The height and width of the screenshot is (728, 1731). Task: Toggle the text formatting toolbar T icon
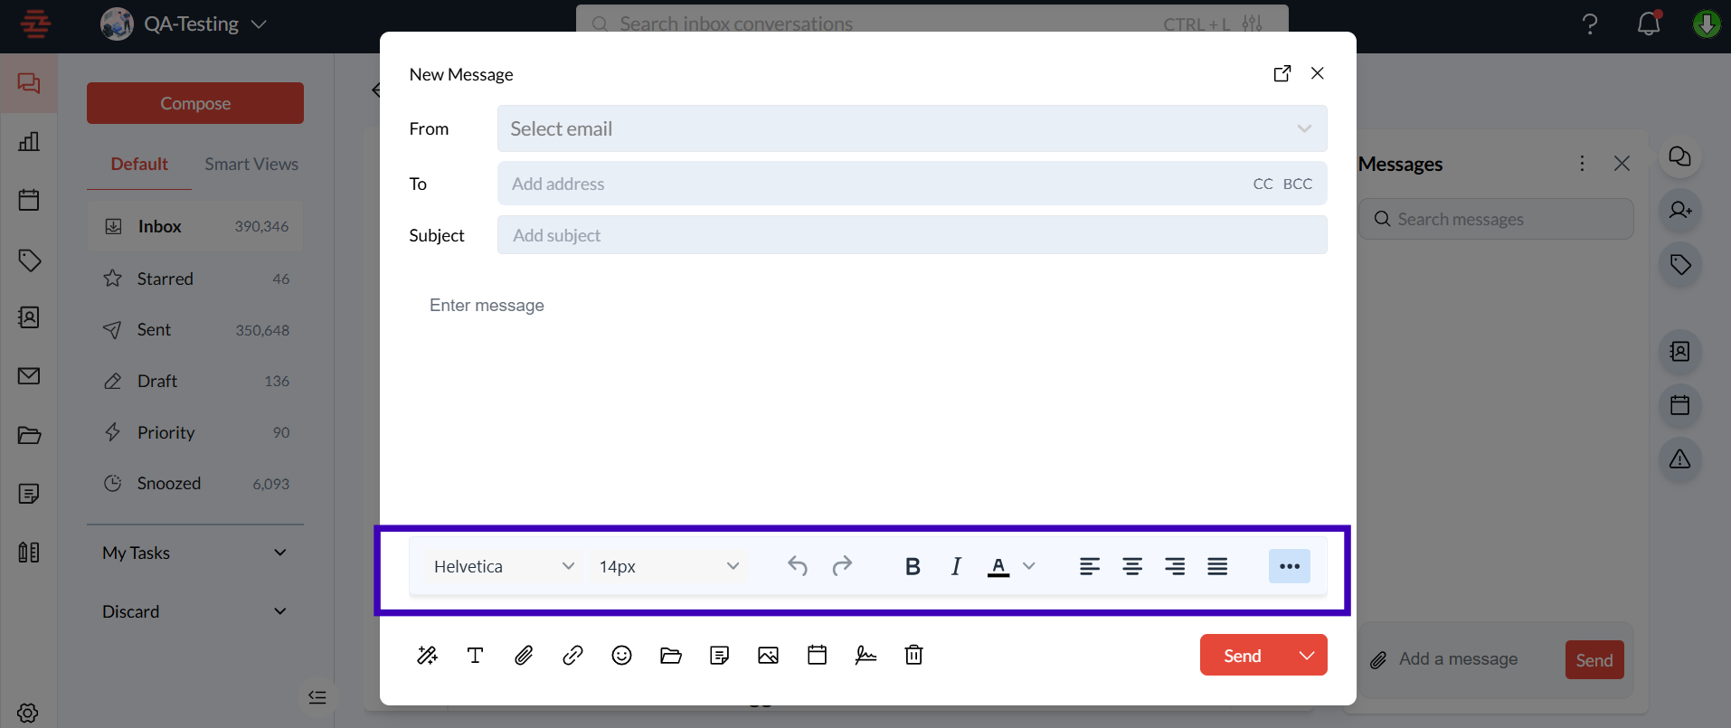tap(475, 656)
